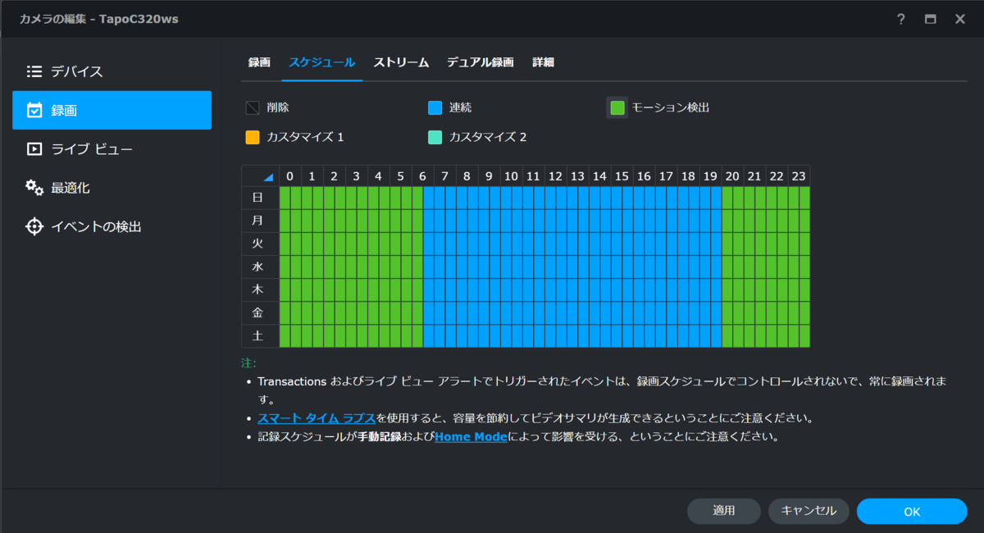The width and height of the screenshot is (984, 533).
Task: Click hour 0 column header
Action: click(289, 176)
